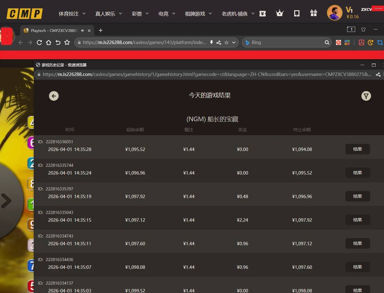Click the yen coupon ticket icon

[x=263, y=14]
